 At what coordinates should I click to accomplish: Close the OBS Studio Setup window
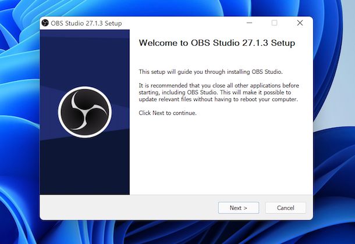(300, 23)
